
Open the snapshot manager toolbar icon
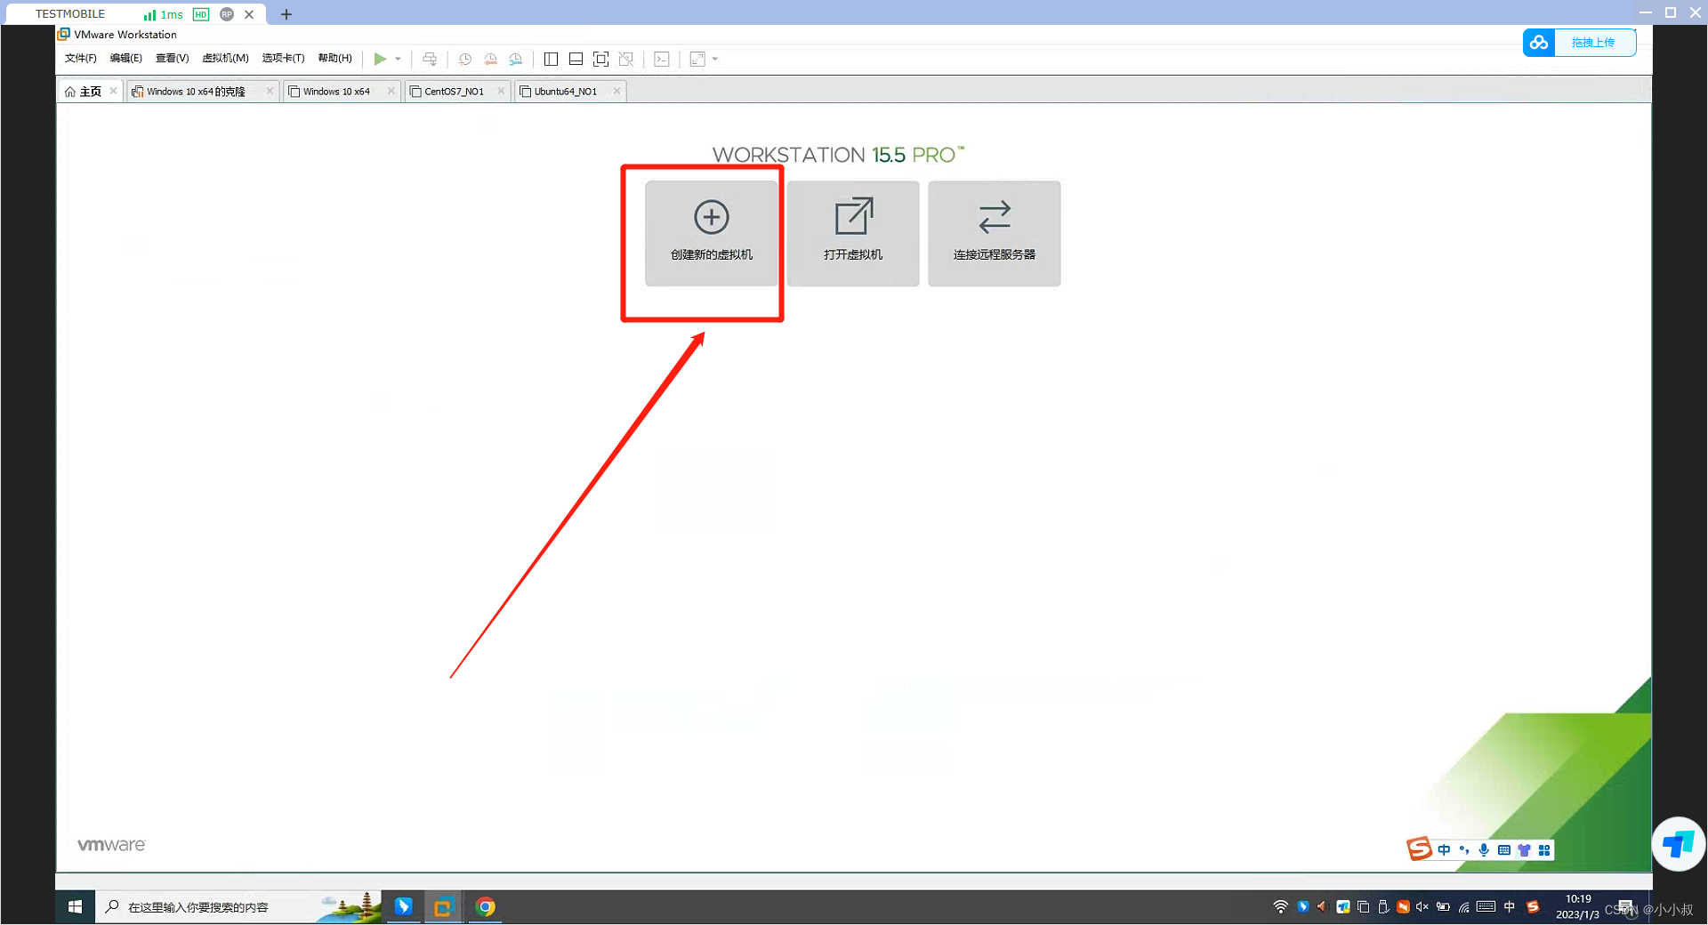(x=516, y=59)
